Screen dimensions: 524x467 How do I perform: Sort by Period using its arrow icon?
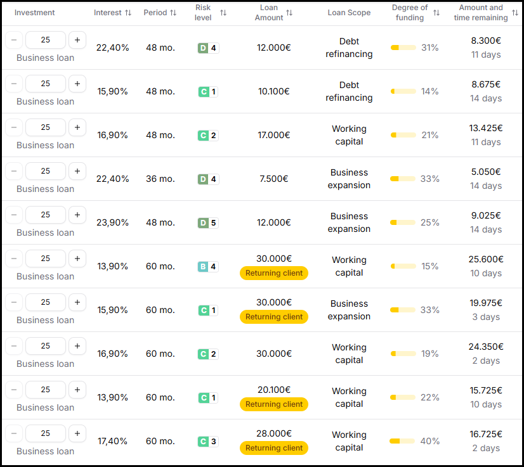(x=173, y=13)
